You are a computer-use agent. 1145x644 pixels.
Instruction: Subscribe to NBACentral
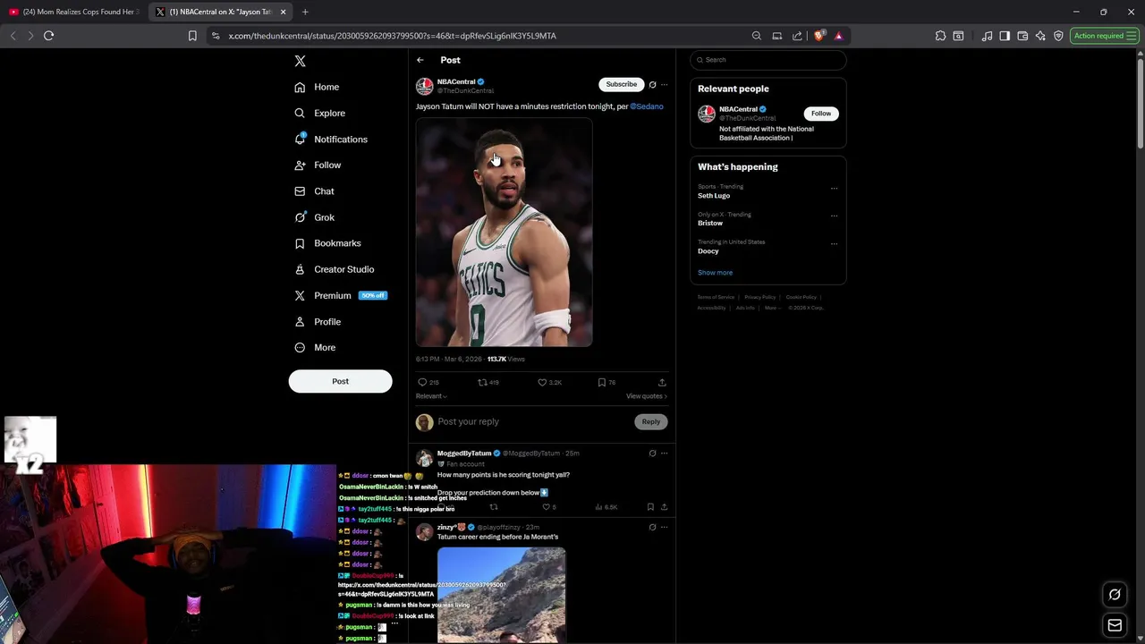622,84
